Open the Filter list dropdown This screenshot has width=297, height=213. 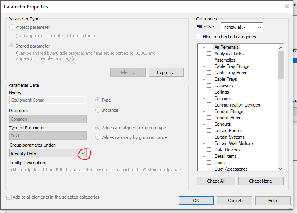pos(242,27)
